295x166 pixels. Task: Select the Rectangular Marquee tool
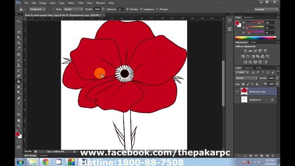pyautogui.click(x=18, y=27)
